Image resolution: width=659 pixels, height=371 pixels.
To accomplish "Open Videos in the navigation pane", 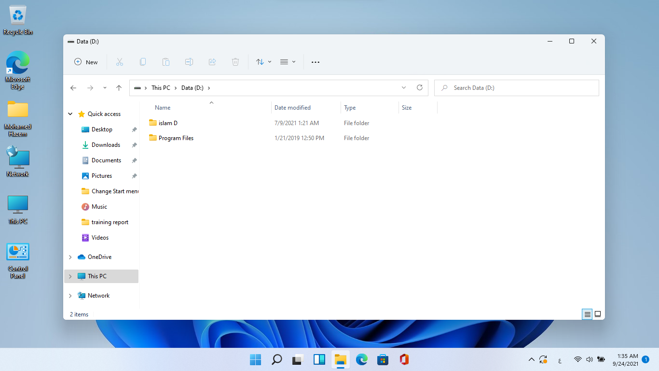I will [x=100, y=238].
